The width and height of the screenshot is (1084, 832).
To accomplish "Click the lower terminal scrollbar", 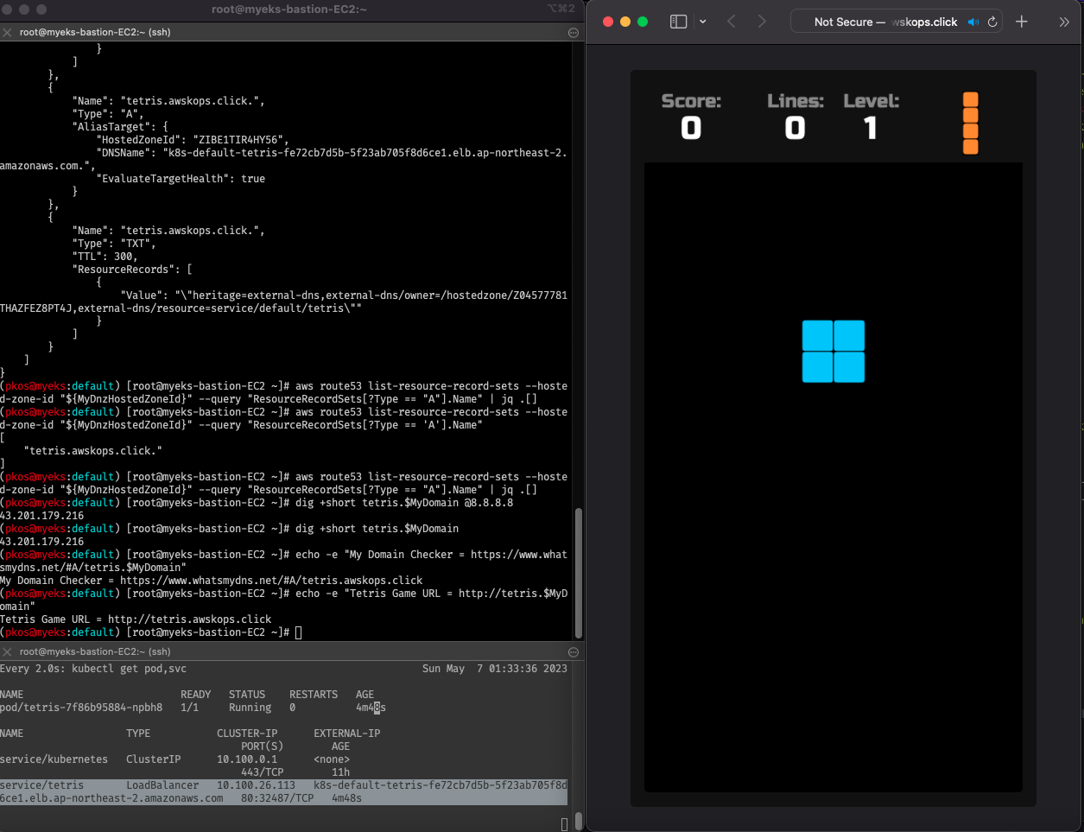I will tap(578, 820).
